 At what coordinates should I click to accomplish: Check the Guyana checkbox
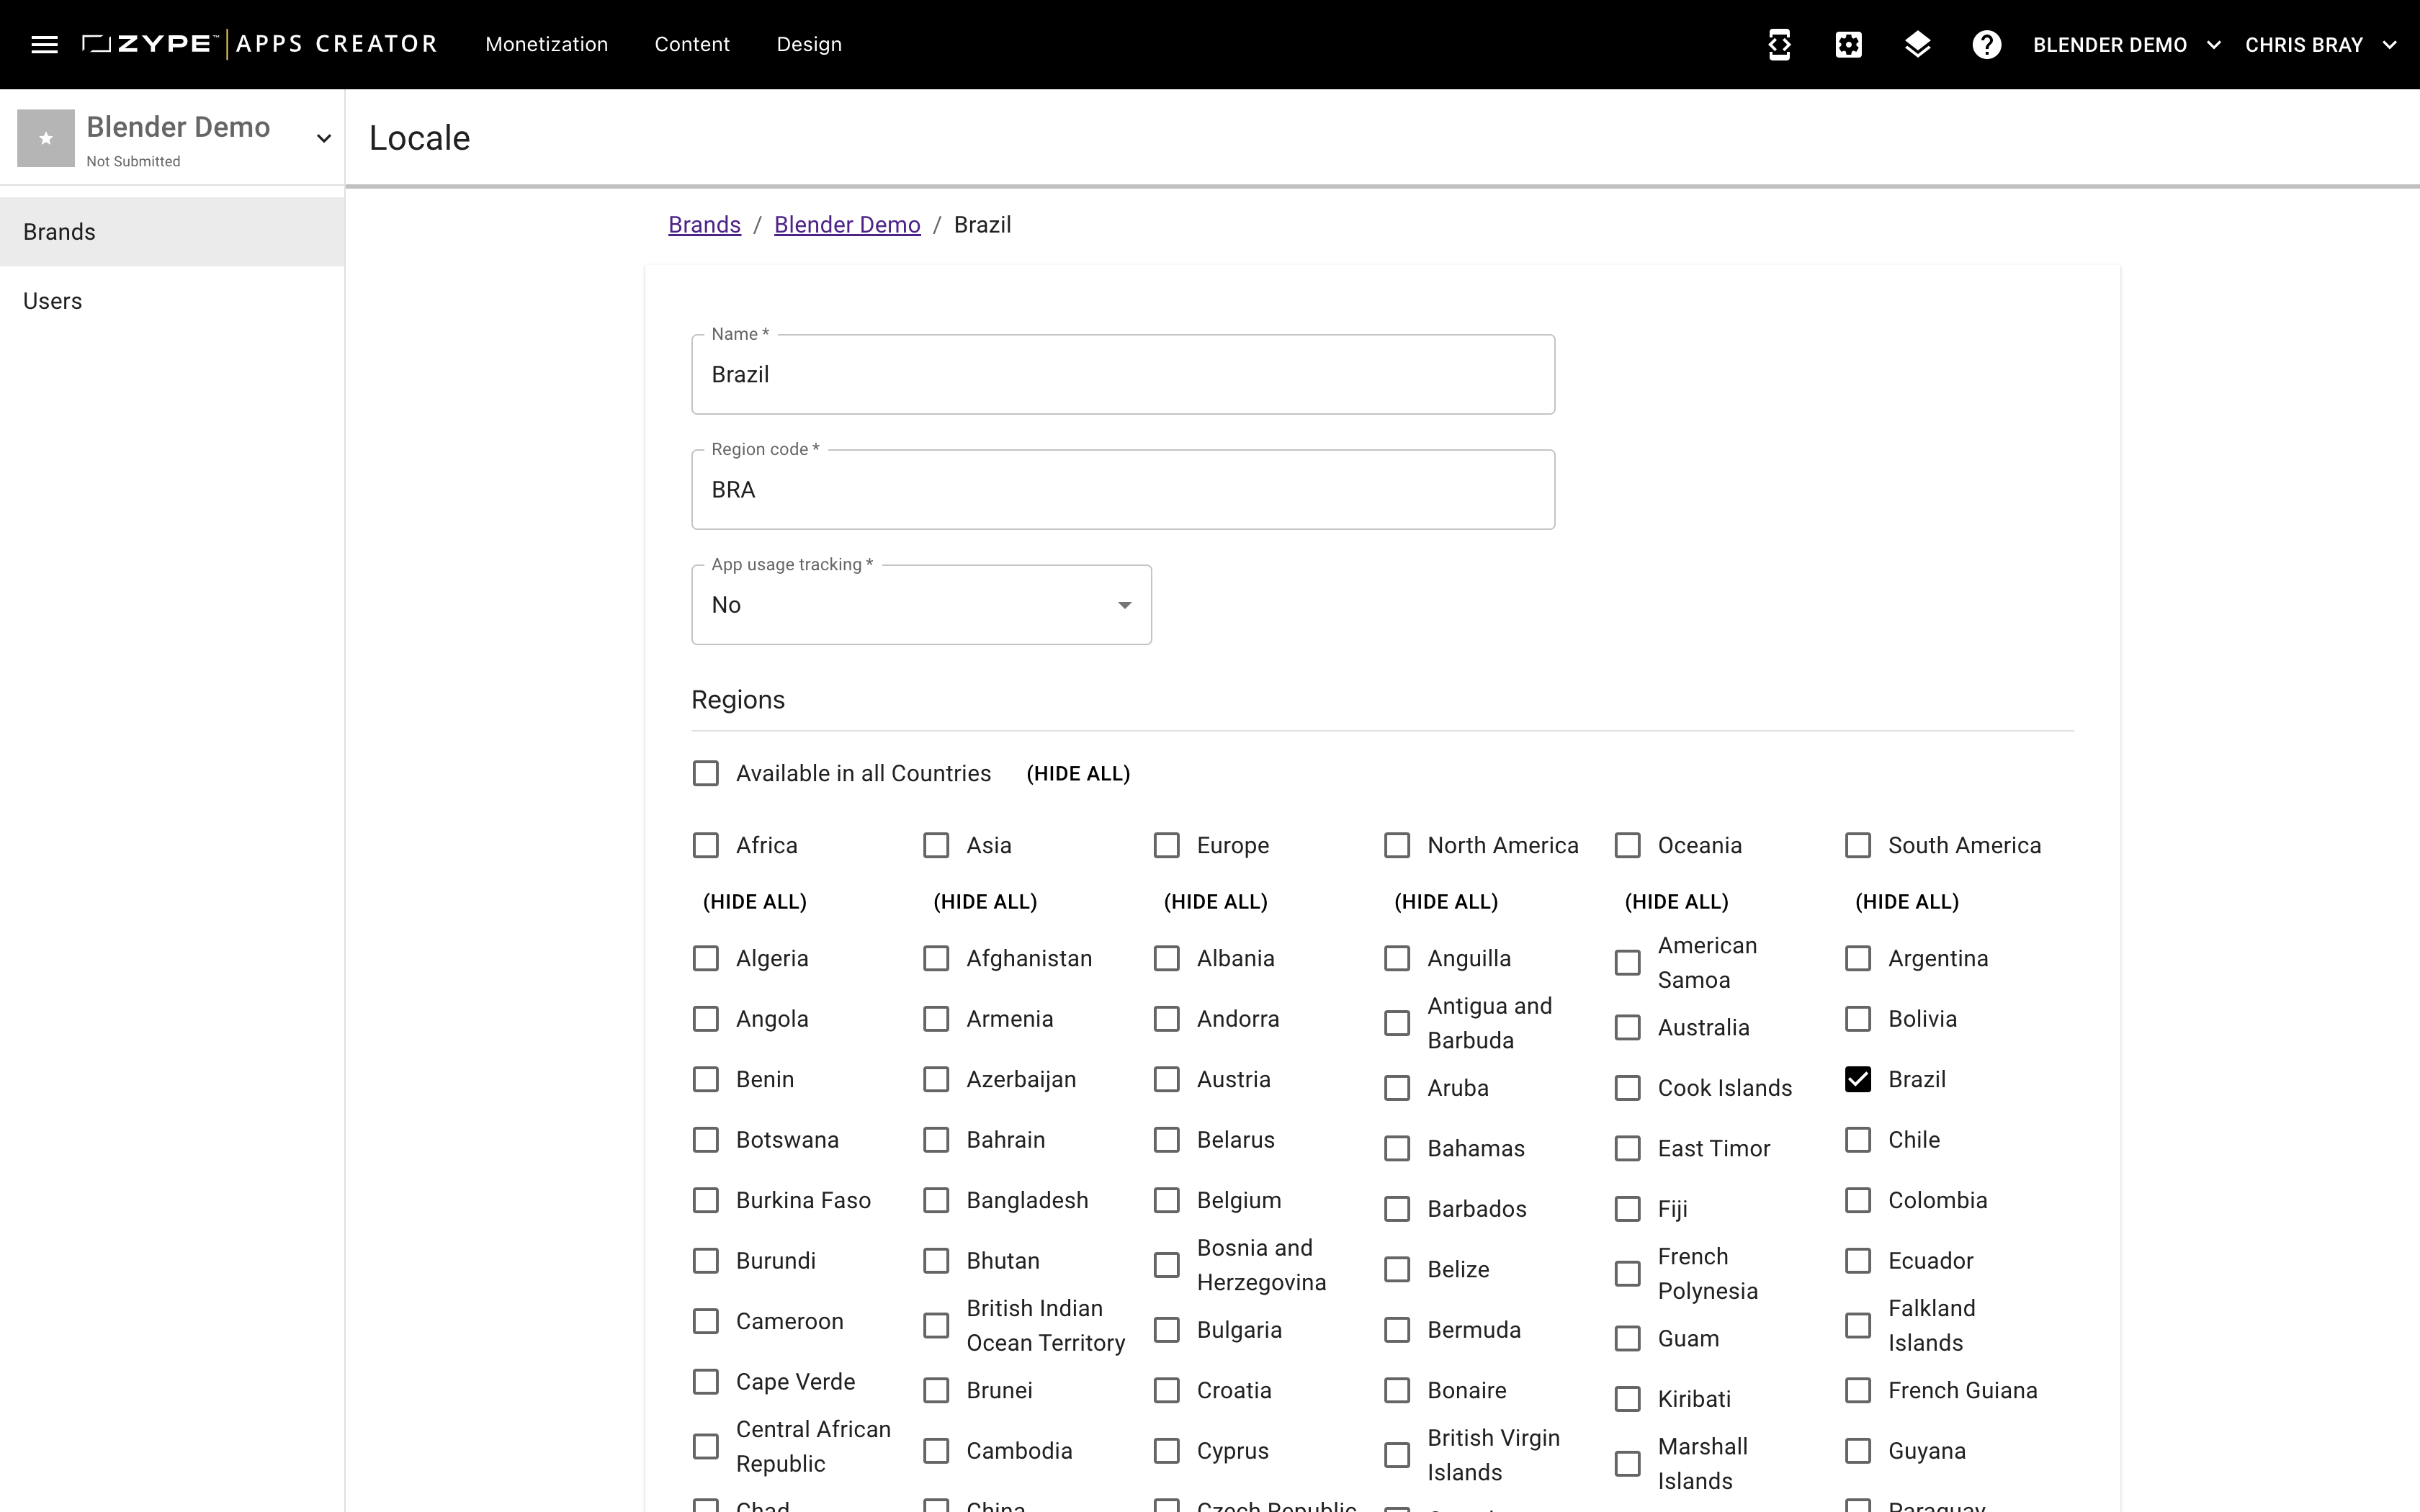click(x=1858, y=1450)
